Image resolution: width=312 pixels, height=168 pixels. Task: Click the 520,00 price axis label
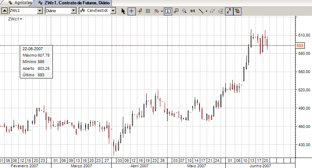pos(304,90)
